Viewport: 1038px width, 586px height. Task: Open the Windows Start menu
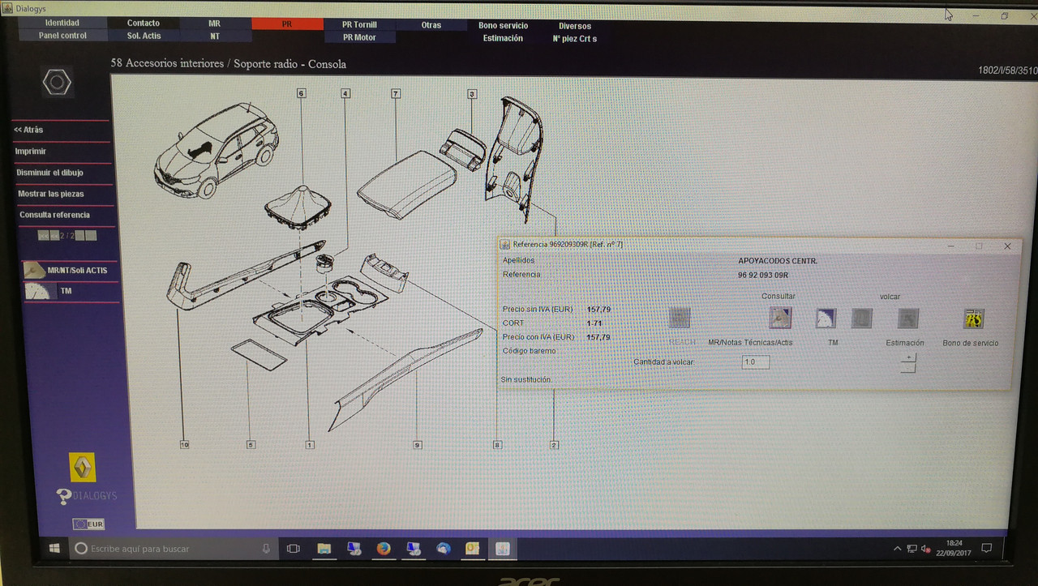[x=54, y=549]
